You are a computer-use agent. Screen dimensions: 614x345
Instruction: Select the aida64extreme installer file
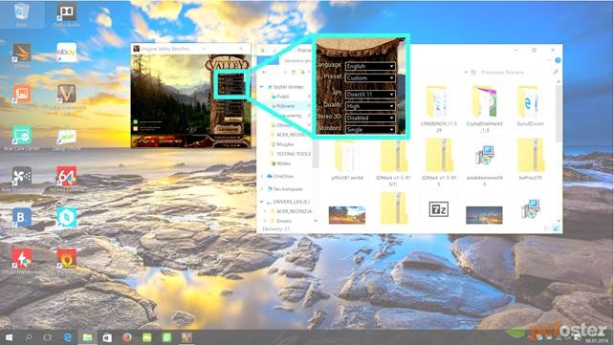coord(484,162)
